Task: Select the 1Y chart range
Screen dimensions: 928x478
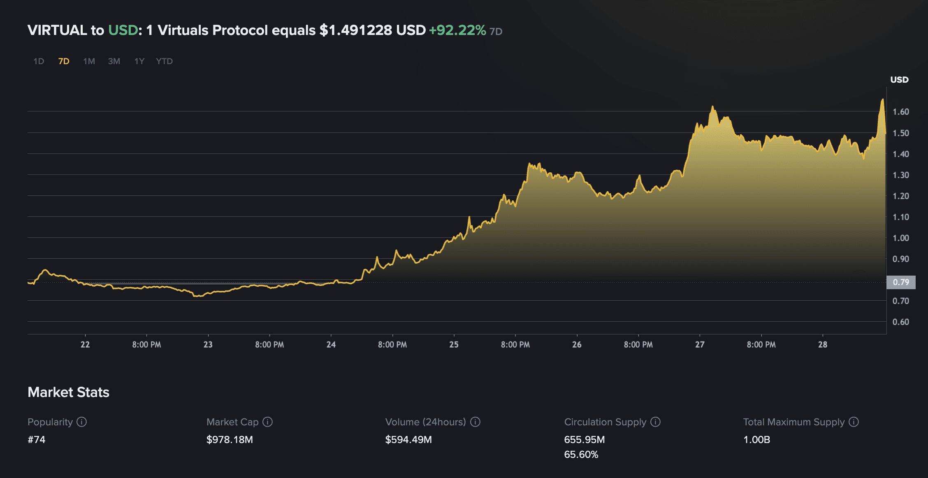Action: tap(139, 61)
